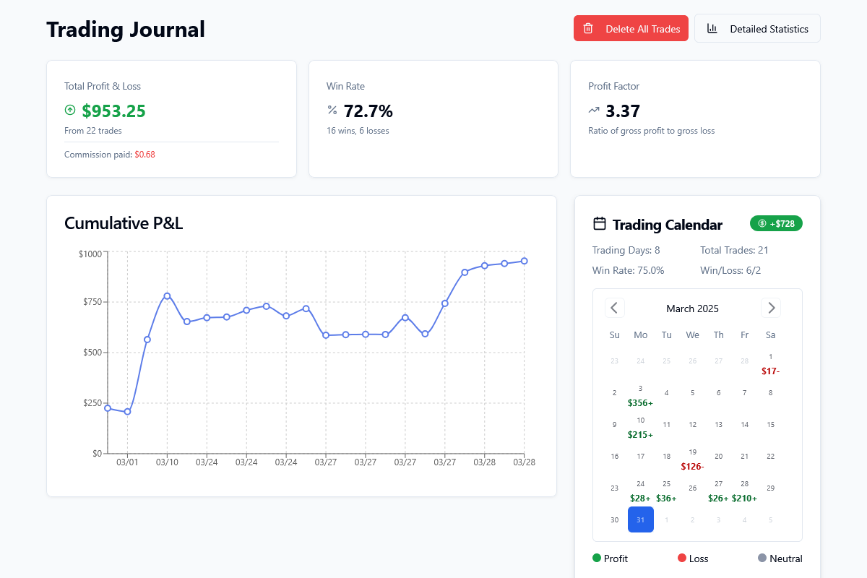This screenshot has width=867, height=578.
Task: Select March 25 showing $36+
Action: pos(667,491)
